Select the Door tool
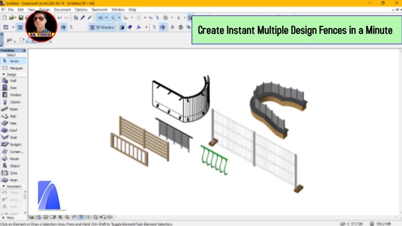 13,88
